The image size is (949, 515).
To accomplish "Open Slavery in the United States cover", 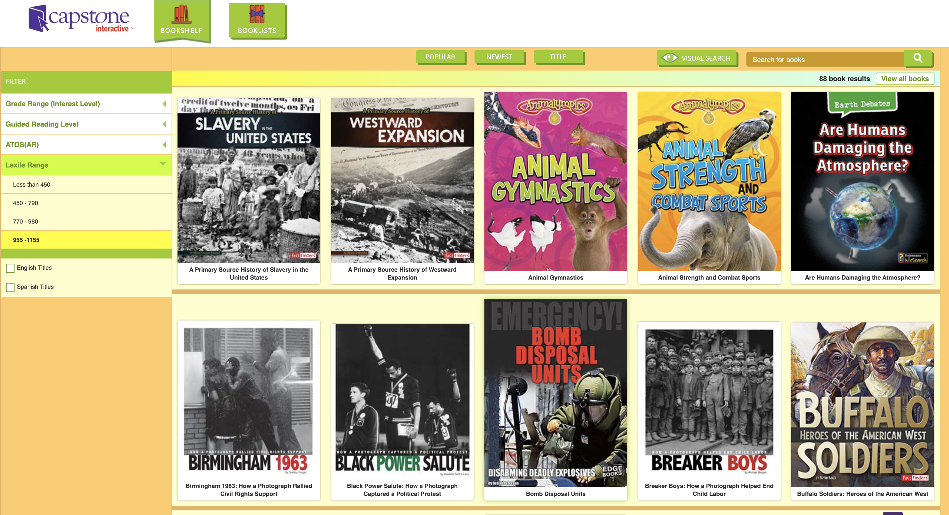I will point(249,180).
